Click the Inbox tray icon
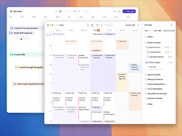Viewport: 182px width, 136px height. 146,37
